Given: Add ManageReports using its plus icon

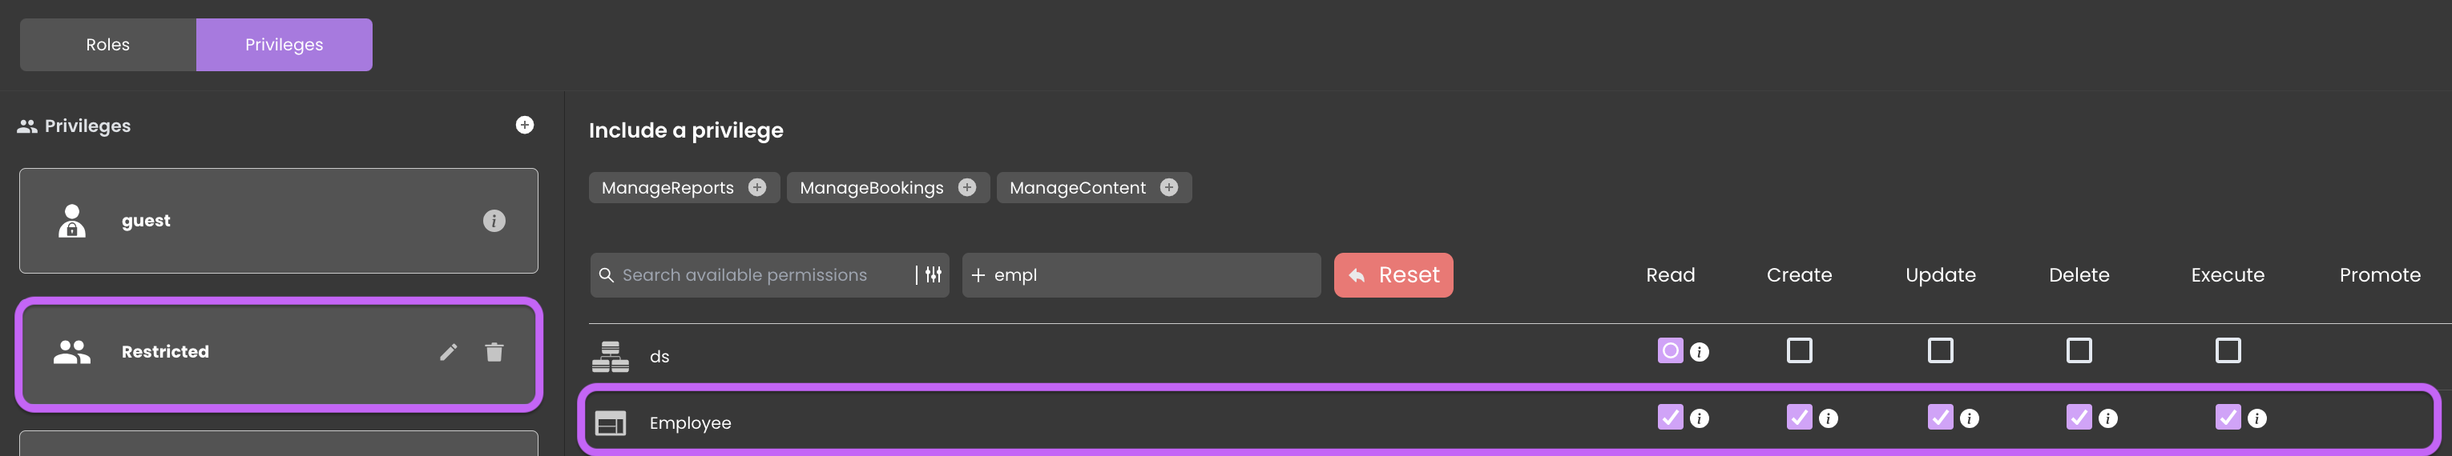Looking at the screenshot, I should [x=758, y=187].
